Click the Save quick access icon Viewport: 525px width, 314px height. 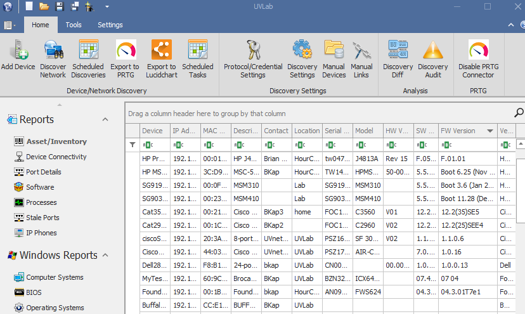[x=60, y=6]
